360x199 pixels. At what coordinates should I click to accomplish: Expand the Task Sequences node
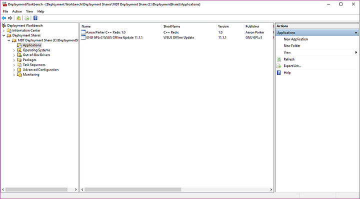[x=14, y=65]
